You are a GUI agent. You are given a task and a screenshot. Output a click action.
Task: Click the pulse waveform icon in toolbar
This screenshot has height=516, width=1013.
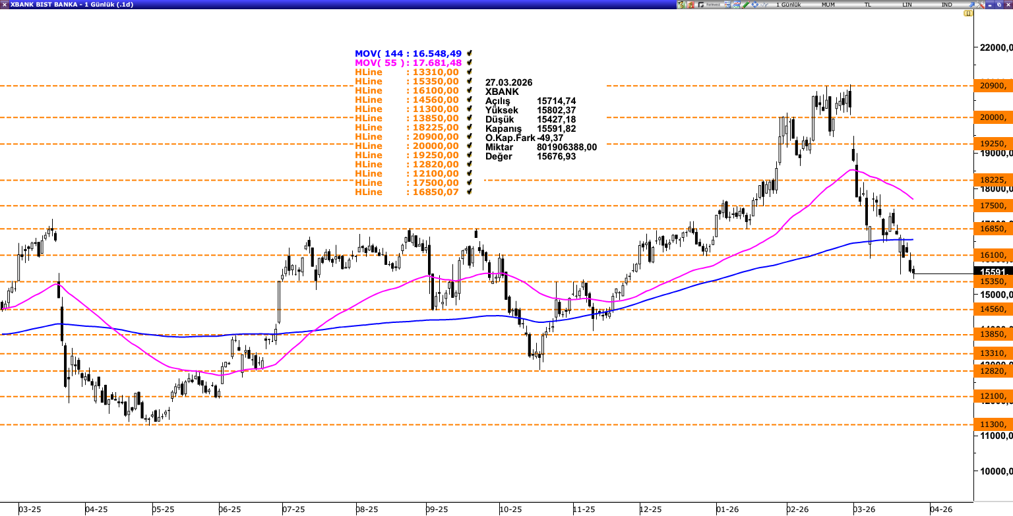tap(764, 5)
